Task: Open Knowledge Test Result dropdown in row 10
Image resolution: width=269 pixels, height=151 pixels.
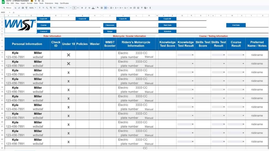Action: [185, 55]
